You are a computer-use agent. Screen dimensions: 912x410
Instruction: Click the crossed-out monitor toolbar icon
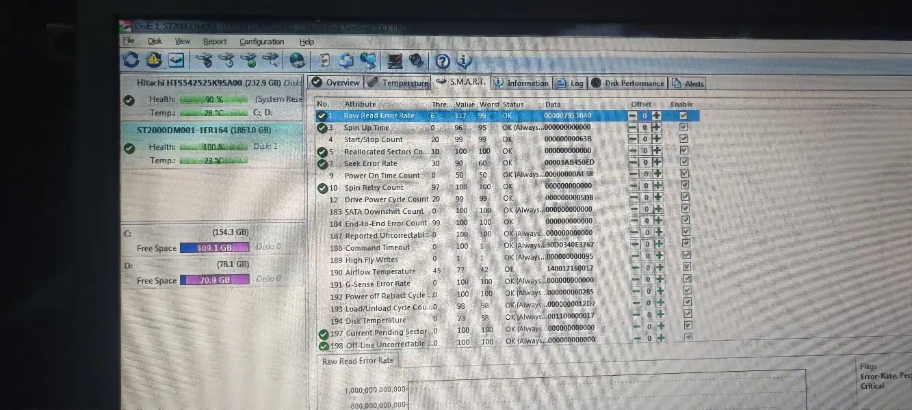tap(395, 60)
